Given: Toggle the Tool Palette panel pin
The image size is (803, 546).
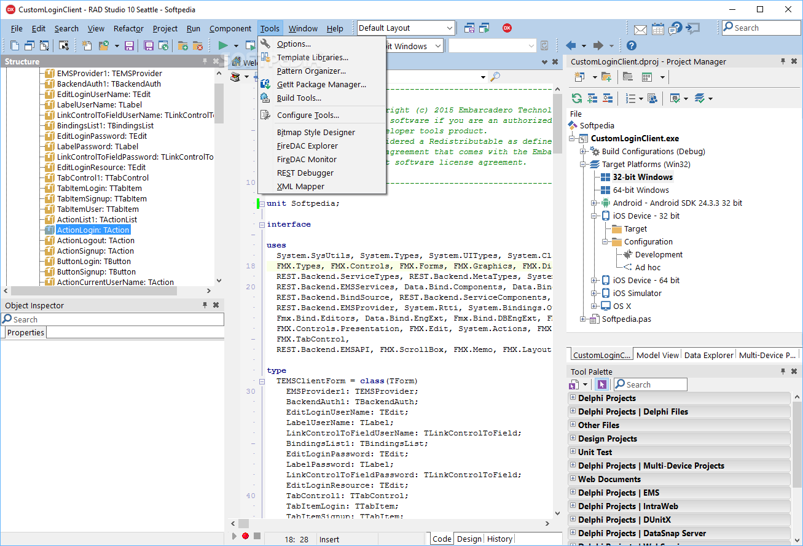Looking at the screenshot, I should click(x=783, y=372).
